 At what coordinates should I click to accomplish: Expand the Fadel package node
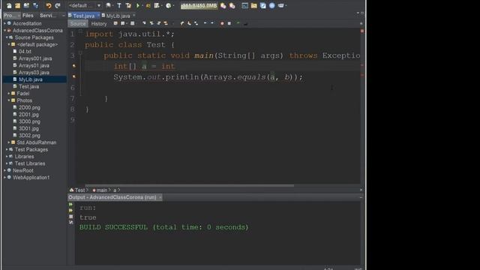9,93
